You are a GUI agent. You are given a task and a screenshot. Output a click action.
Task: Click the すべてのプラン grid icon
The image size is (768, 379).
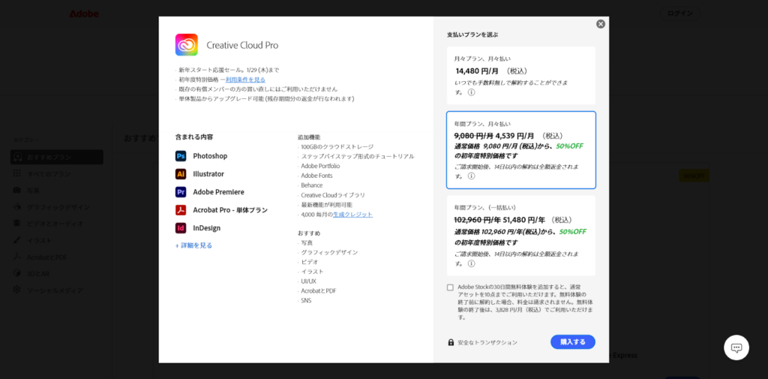[x=17, y=173]
